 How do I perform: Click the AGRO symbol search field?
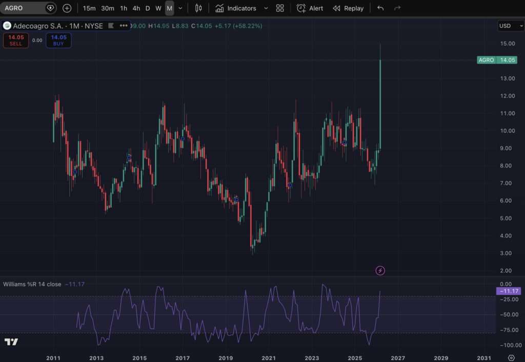click(x=23, y=8)
